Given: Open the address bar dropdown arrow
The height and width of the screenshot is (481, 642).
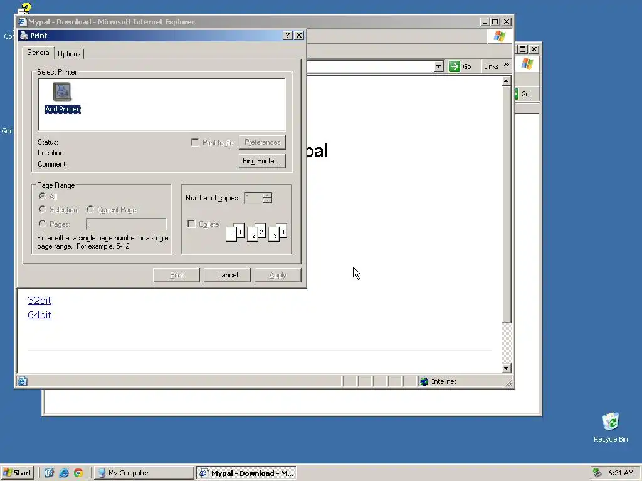Looking at the screenshot, I should point(438,66).
